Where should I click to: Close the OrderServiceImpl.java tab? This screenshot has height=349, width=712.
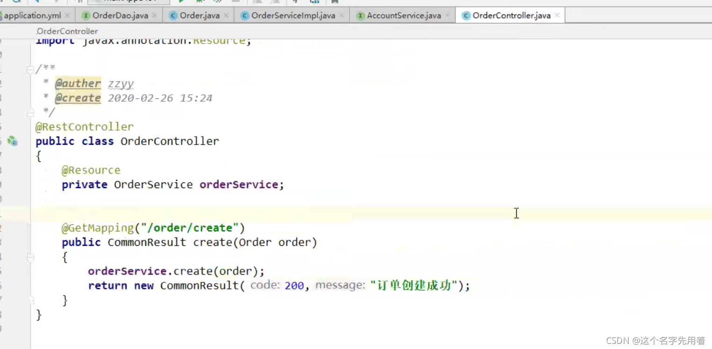pos(342,15)
